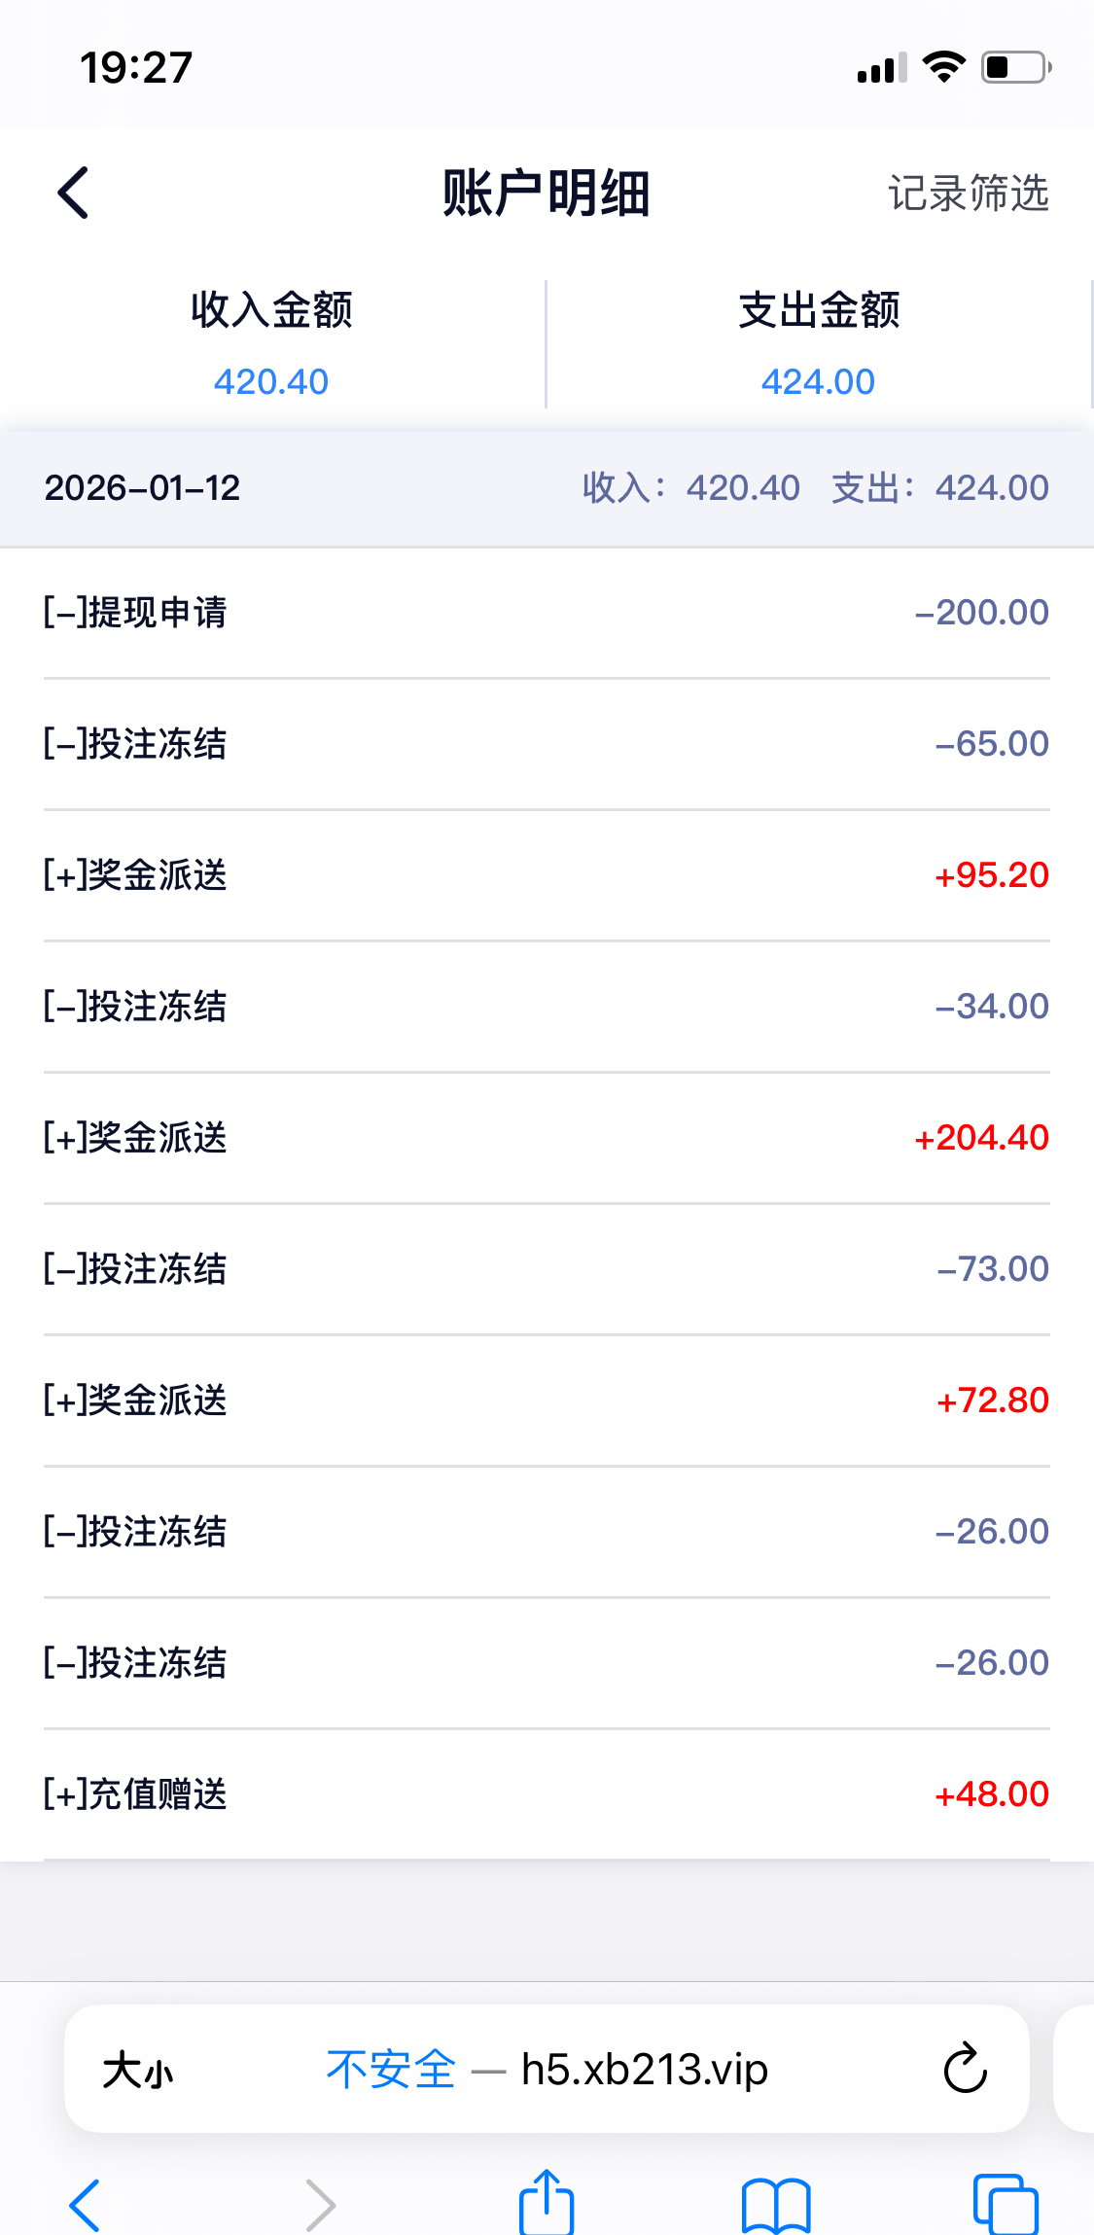This screenshot has width=1094, height=2235.
Task: Select the 收入金额 summary tab
Action: (x=271, y=343)
